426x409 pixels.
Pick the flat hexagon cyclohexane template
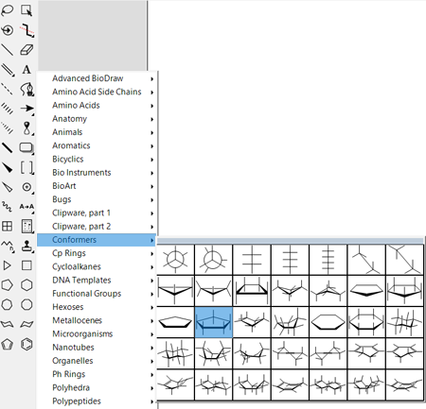click(x=328, y=322)
